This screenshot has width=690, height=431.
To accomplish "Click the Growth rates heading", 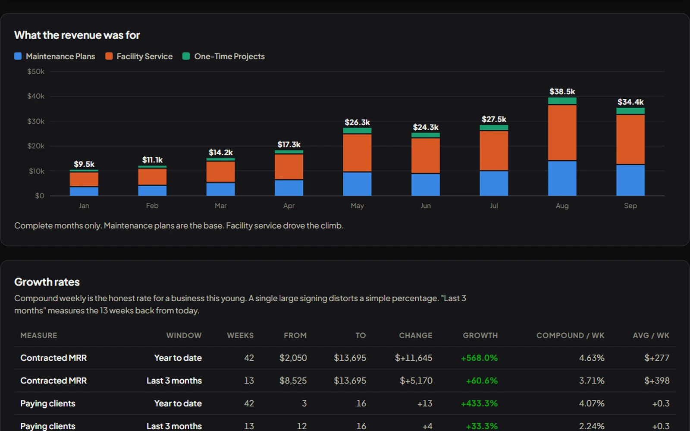I will [47, 282].
